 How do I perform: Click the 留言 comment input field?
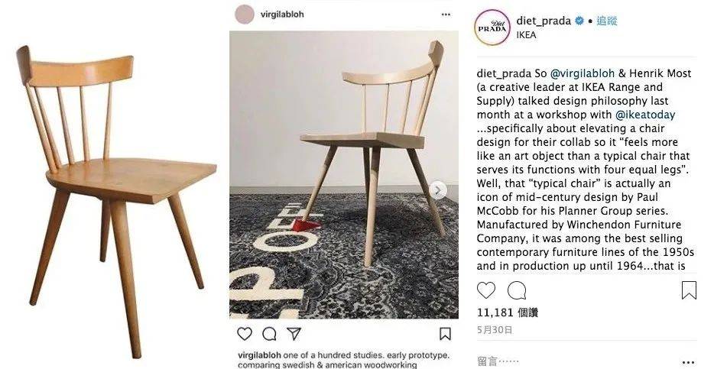tap(578, 361)
